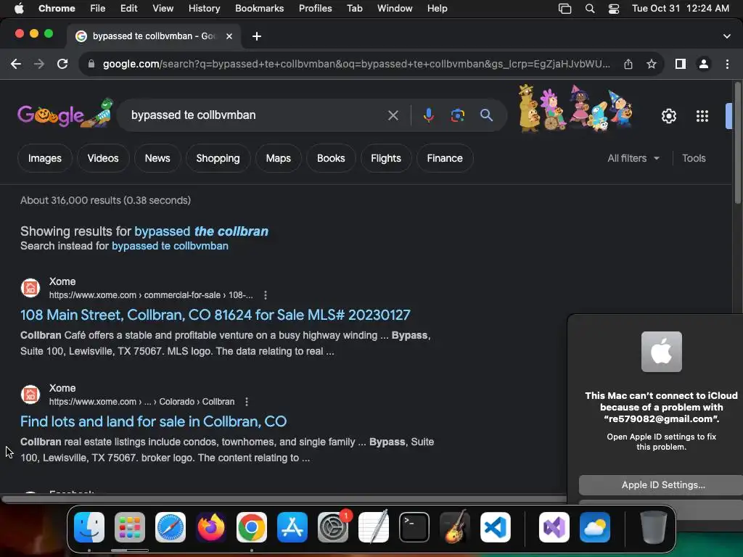Close the 'bypassed te collbvmban' tab
The height and width of the screenshot is (557, 743).
[x=229, y=36]
